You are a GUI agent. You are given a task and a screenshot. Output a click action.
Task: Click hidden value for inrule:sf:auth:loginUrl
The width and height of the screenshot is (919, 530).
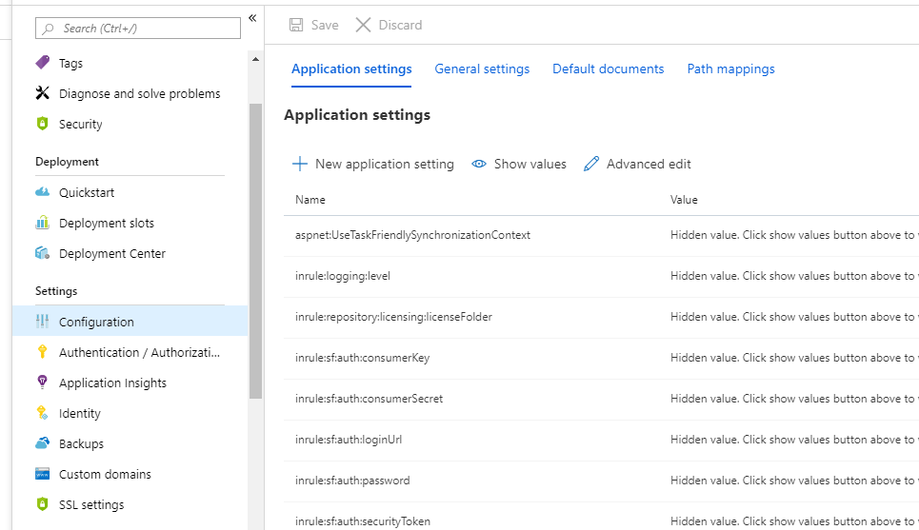coord(794,440)
